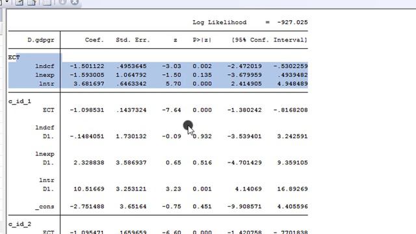The image size is (416, 234).
Task: Click lower bound -3.679959
Action: [244, 75]
